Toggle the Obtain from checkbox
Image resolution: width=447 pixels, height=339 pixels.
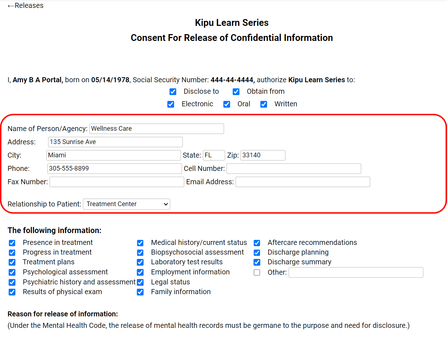tap(236, 92)
